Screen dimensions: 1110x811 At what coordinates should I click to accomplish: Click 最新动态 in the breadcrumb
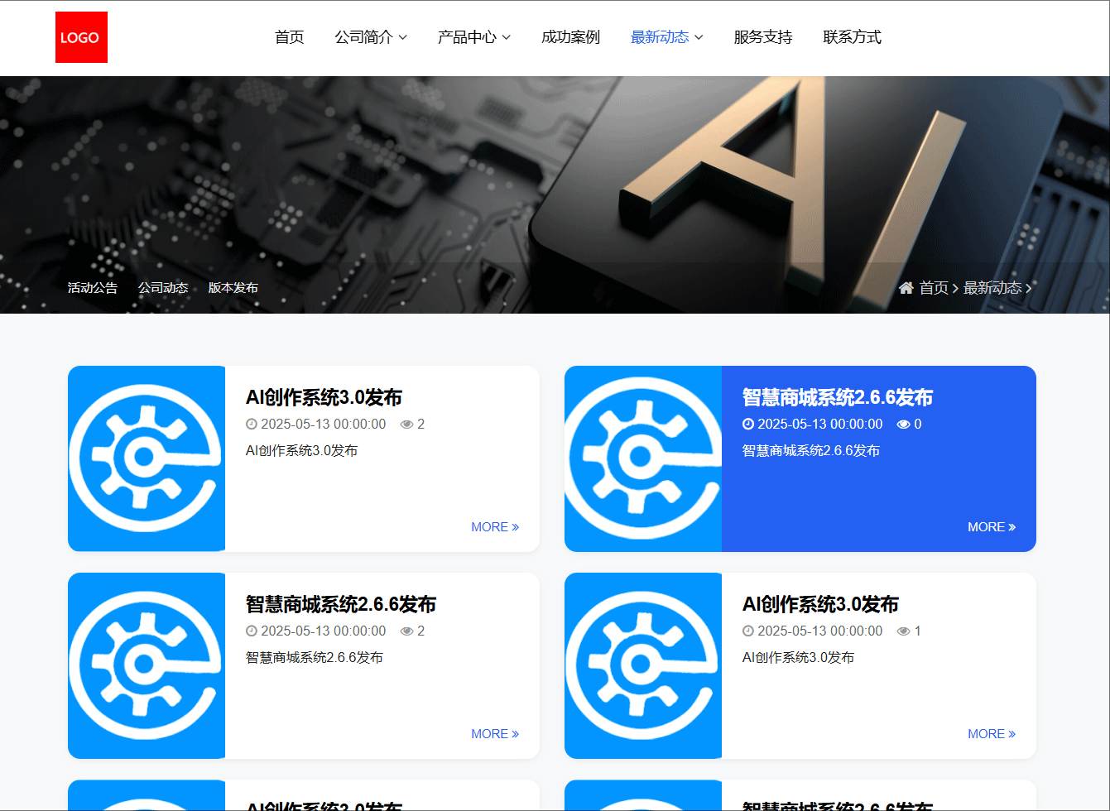[992, 288]
